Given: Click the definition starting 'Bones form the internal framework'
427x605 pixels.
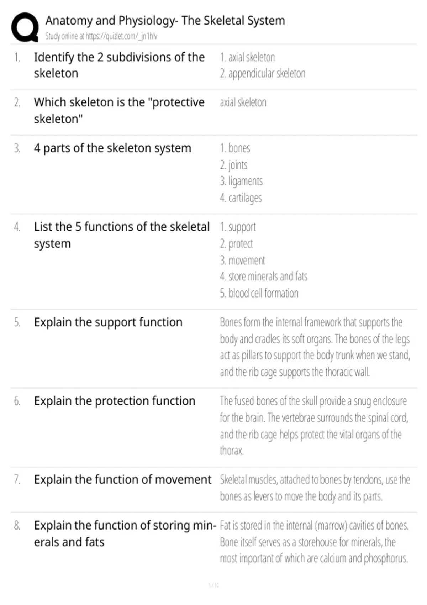Looking at the screenshot, I should [315, 347].
